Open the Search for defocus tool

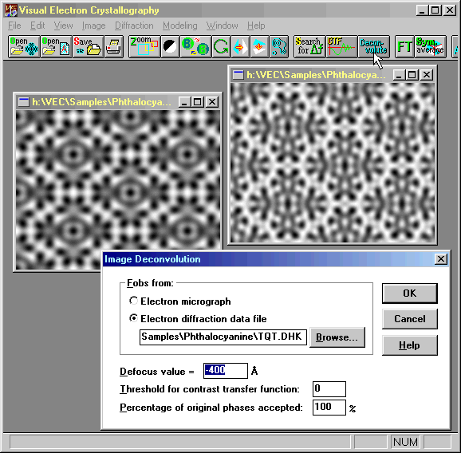click(x=309, y=47)
